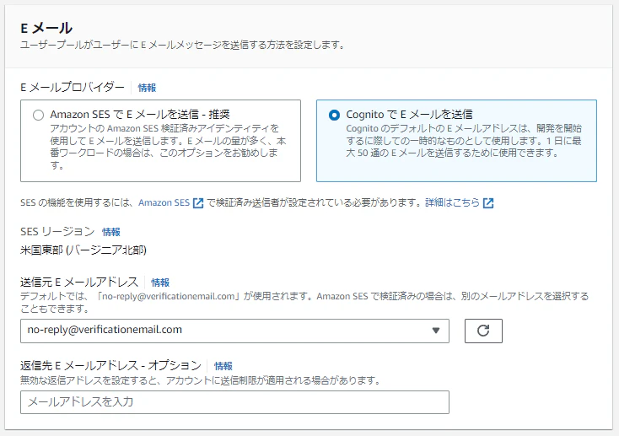Click the refresh icon button beside sender dropdown

coord(483,331)
